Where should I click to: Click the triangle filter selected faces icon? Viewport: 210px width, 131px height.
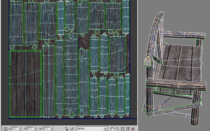72,129
